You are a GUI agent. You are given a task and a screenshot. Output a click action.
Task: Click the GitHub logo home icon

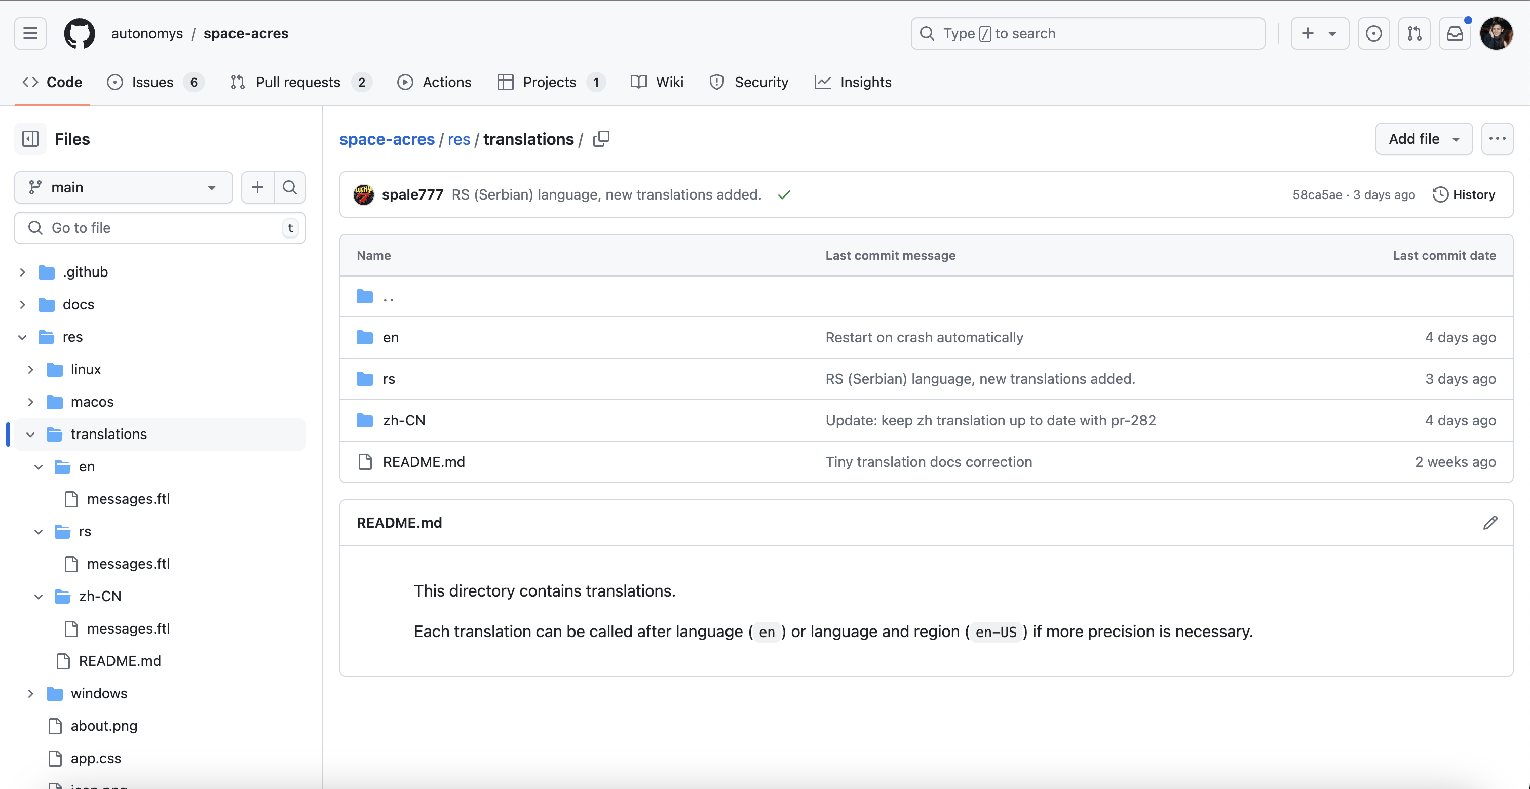click(x=79, y=33)
